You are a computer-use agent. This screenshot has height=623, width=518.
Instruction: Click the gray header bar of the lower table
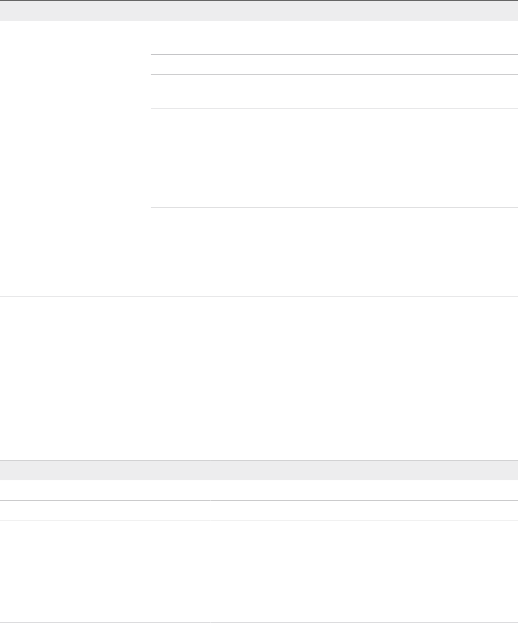click(259, 470)
